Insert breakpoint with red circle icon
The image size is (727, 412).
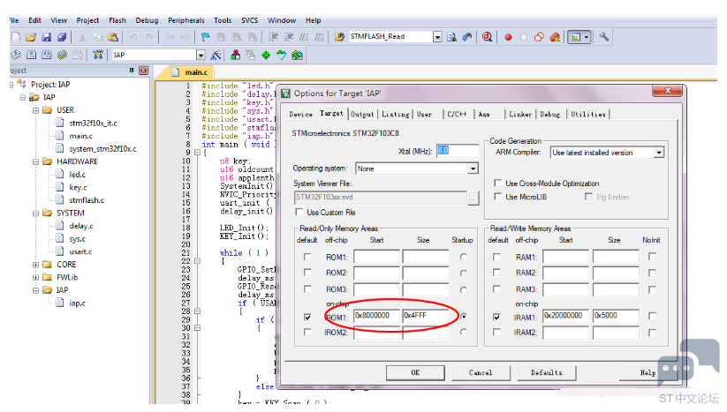[508, 37]
